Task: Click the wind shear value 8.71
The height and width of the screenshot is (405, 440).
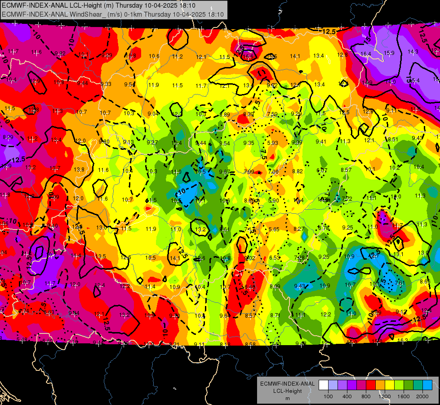Action: point(276,315)
